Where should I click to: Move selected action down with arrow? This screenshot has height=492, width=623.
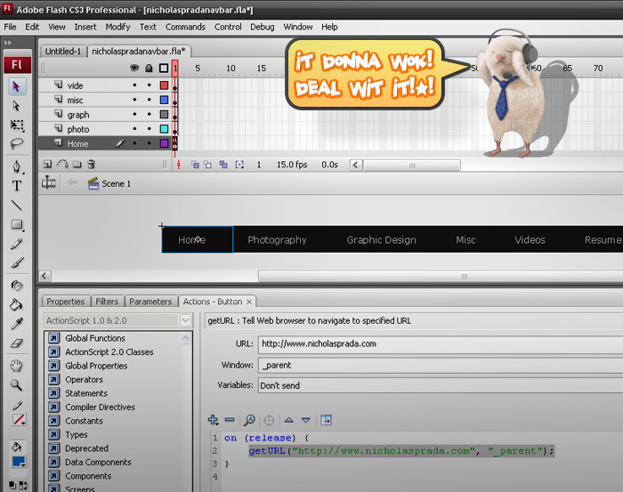[x=305, y=420]
